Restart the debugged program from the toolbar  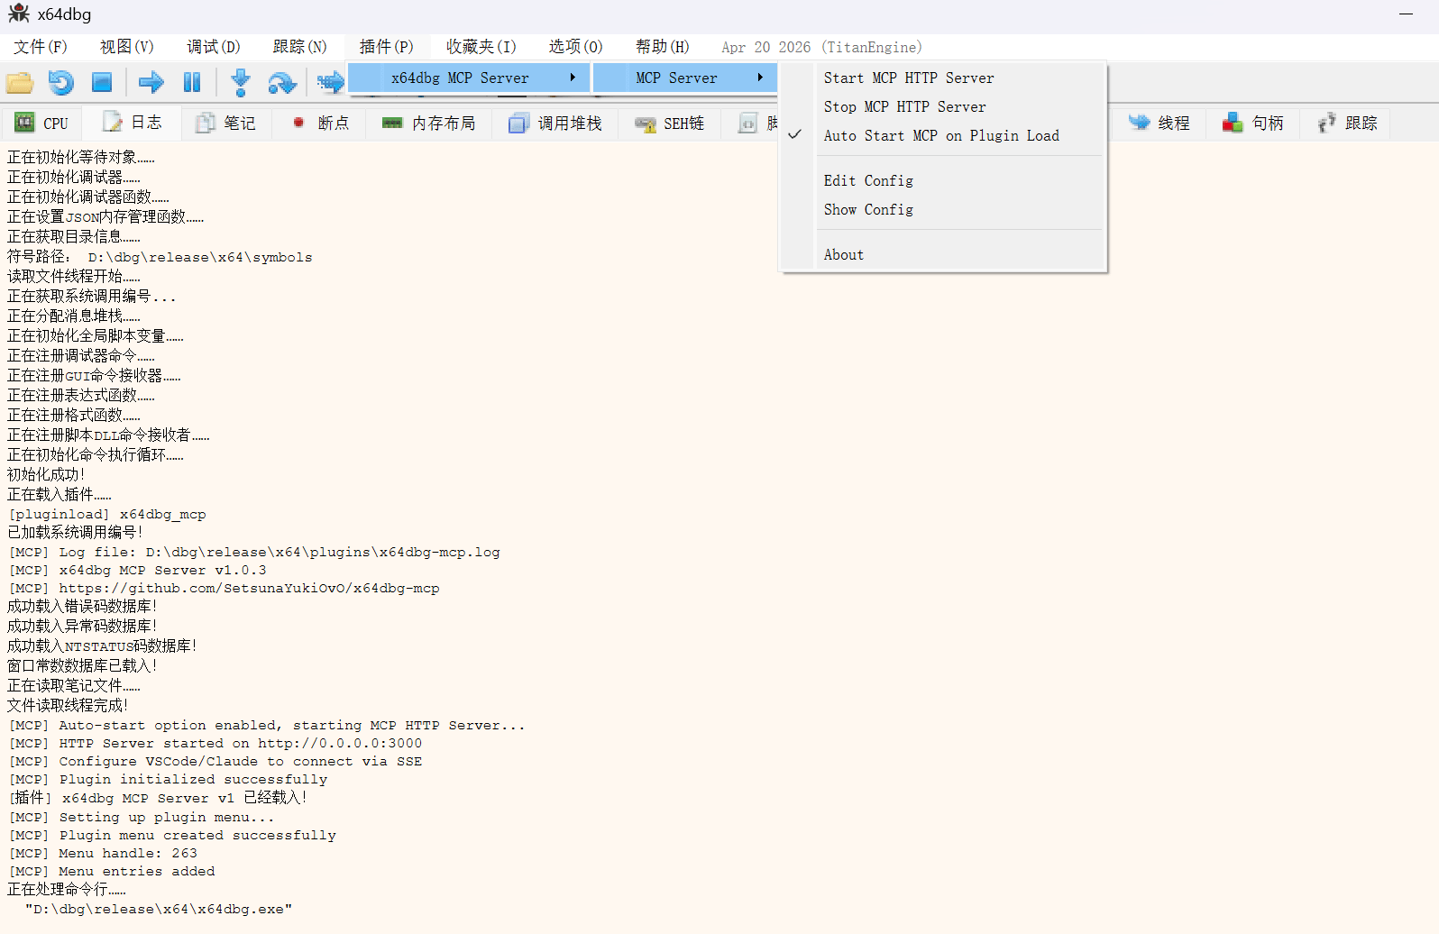coord(60,83)
